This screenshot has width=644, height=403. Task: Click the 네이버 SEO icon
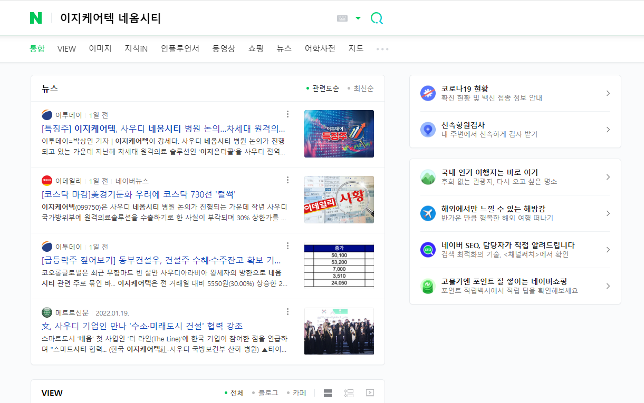coord(428,250)
